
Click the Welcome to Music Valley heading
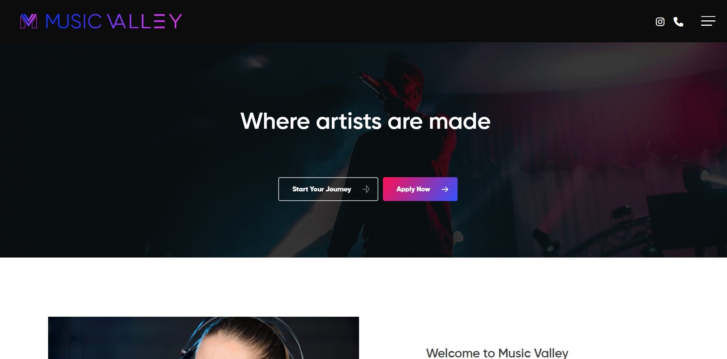tap(497, 353)
